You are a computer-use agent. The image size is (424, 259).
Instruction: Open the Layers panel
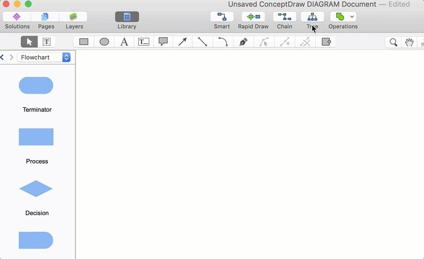point(73,17)
